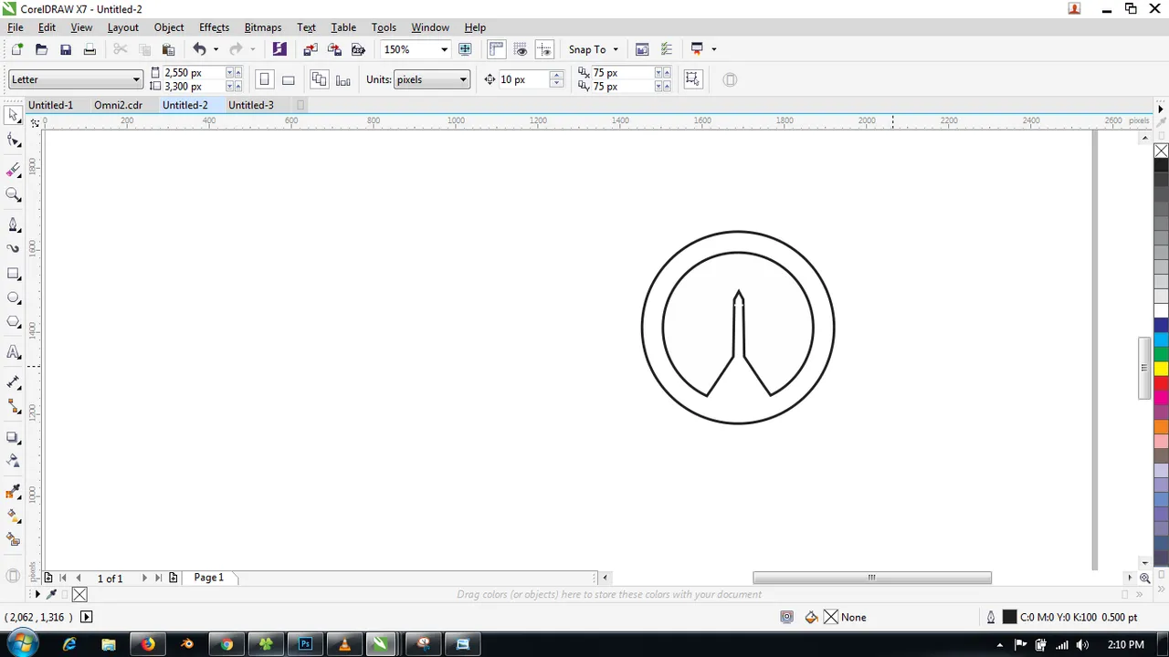This screenshot has height=657, width=1169.
Task: Select the Crop tool in toolbox
Action: click(x=14, y=171)
